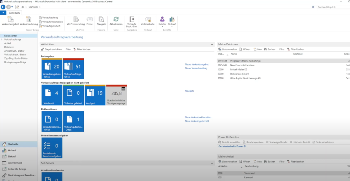Expand the Verkaufsaufträge tree node
This screenshot has width=350, height=181.
(x=2, y=39)
